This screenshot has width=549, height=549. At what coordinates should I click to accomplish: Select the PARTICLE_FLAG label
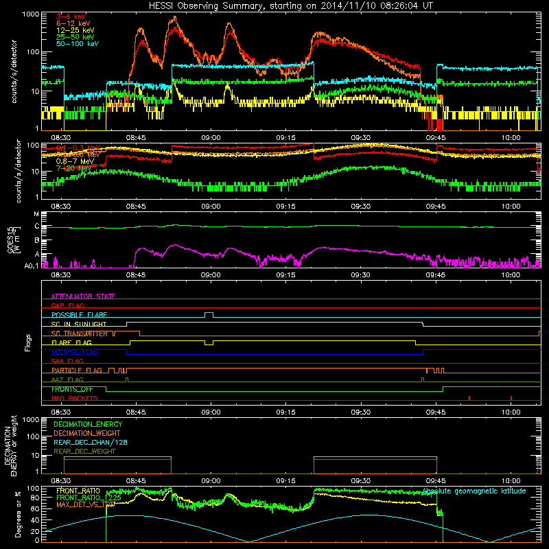tap(77, 371)
